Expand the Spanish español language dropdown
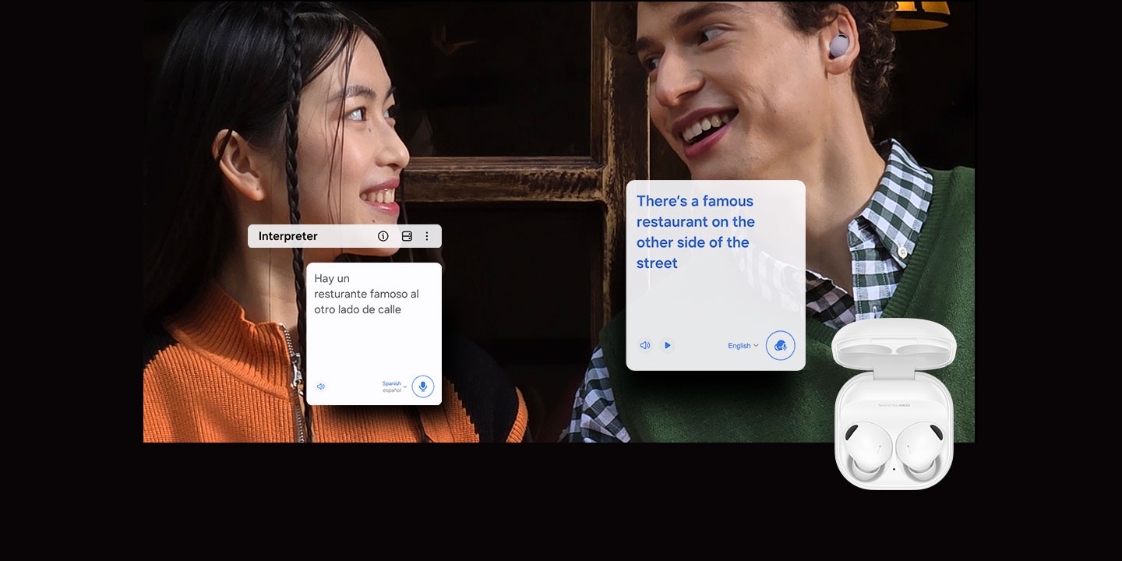 [x=394, y=386]
